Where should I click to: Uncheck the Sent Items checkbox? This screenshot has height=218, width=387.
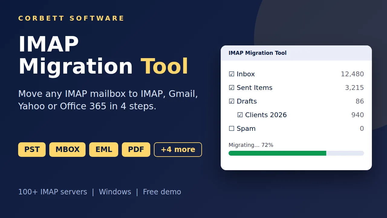(232, 88)
